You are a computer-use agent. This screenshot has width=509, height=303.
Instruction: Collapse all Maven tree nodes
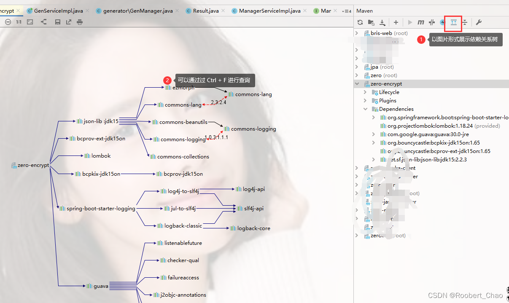tap(465, 22)
